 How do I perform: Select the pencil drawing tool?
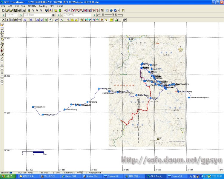point(2,47)
